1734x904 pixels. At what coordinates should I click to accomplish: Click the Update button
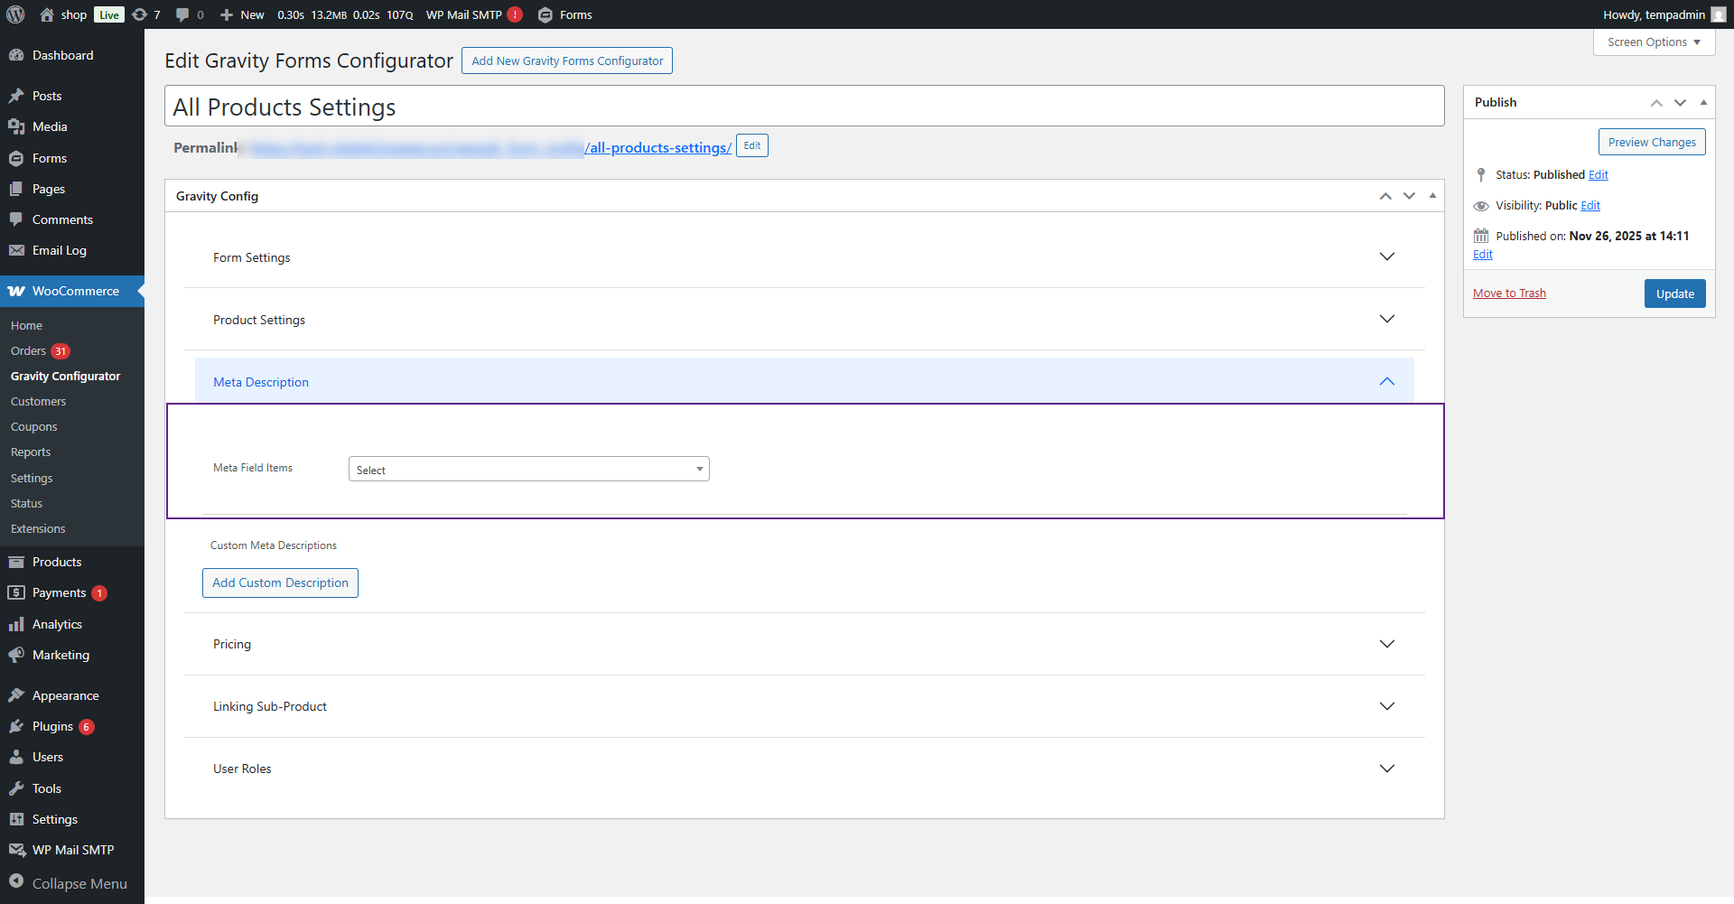(x=1674, y=294)
